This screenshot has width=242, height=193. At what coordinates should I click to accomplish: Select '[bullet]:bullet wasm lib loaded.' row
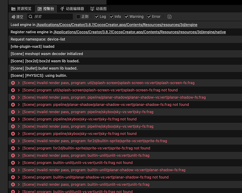[125, 68]
